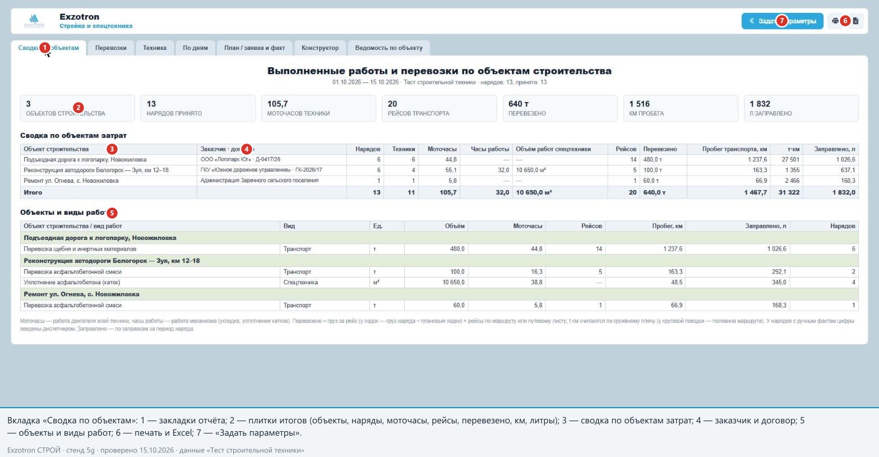Select «Уплотнение асфальтобетона (каток)» row
Image resolution: width=879 pixels, height=457 pixels.
pos(439,282)
